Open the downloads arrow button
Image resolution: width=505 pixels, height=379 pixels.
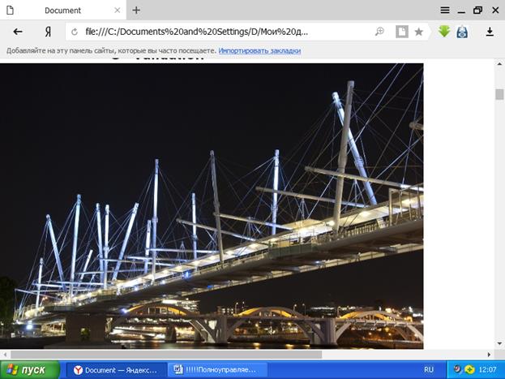coord(490,32)
